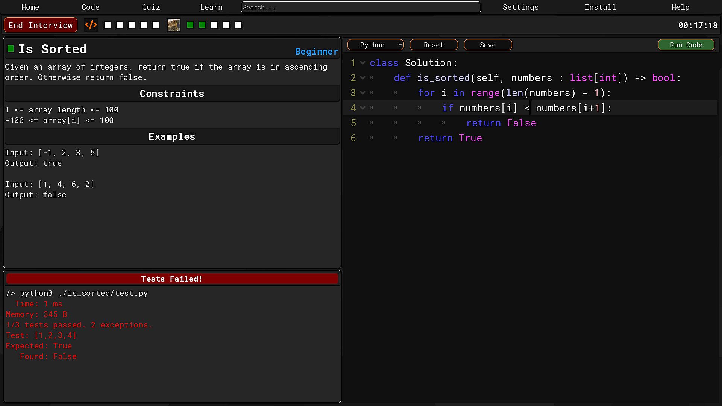
Task: Open the Python language dropdown
Action: [375, 45]
